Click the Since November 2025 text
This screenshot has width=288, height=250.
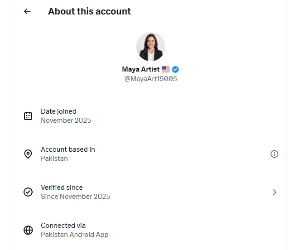pyautogui.click(x=75, y=197)
